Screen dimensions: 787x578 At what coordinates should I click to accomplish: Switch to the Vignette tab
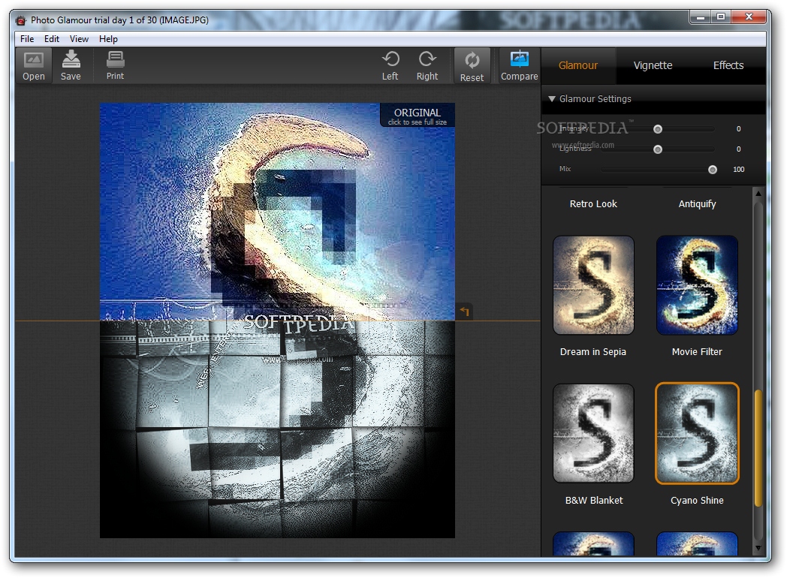653,65
